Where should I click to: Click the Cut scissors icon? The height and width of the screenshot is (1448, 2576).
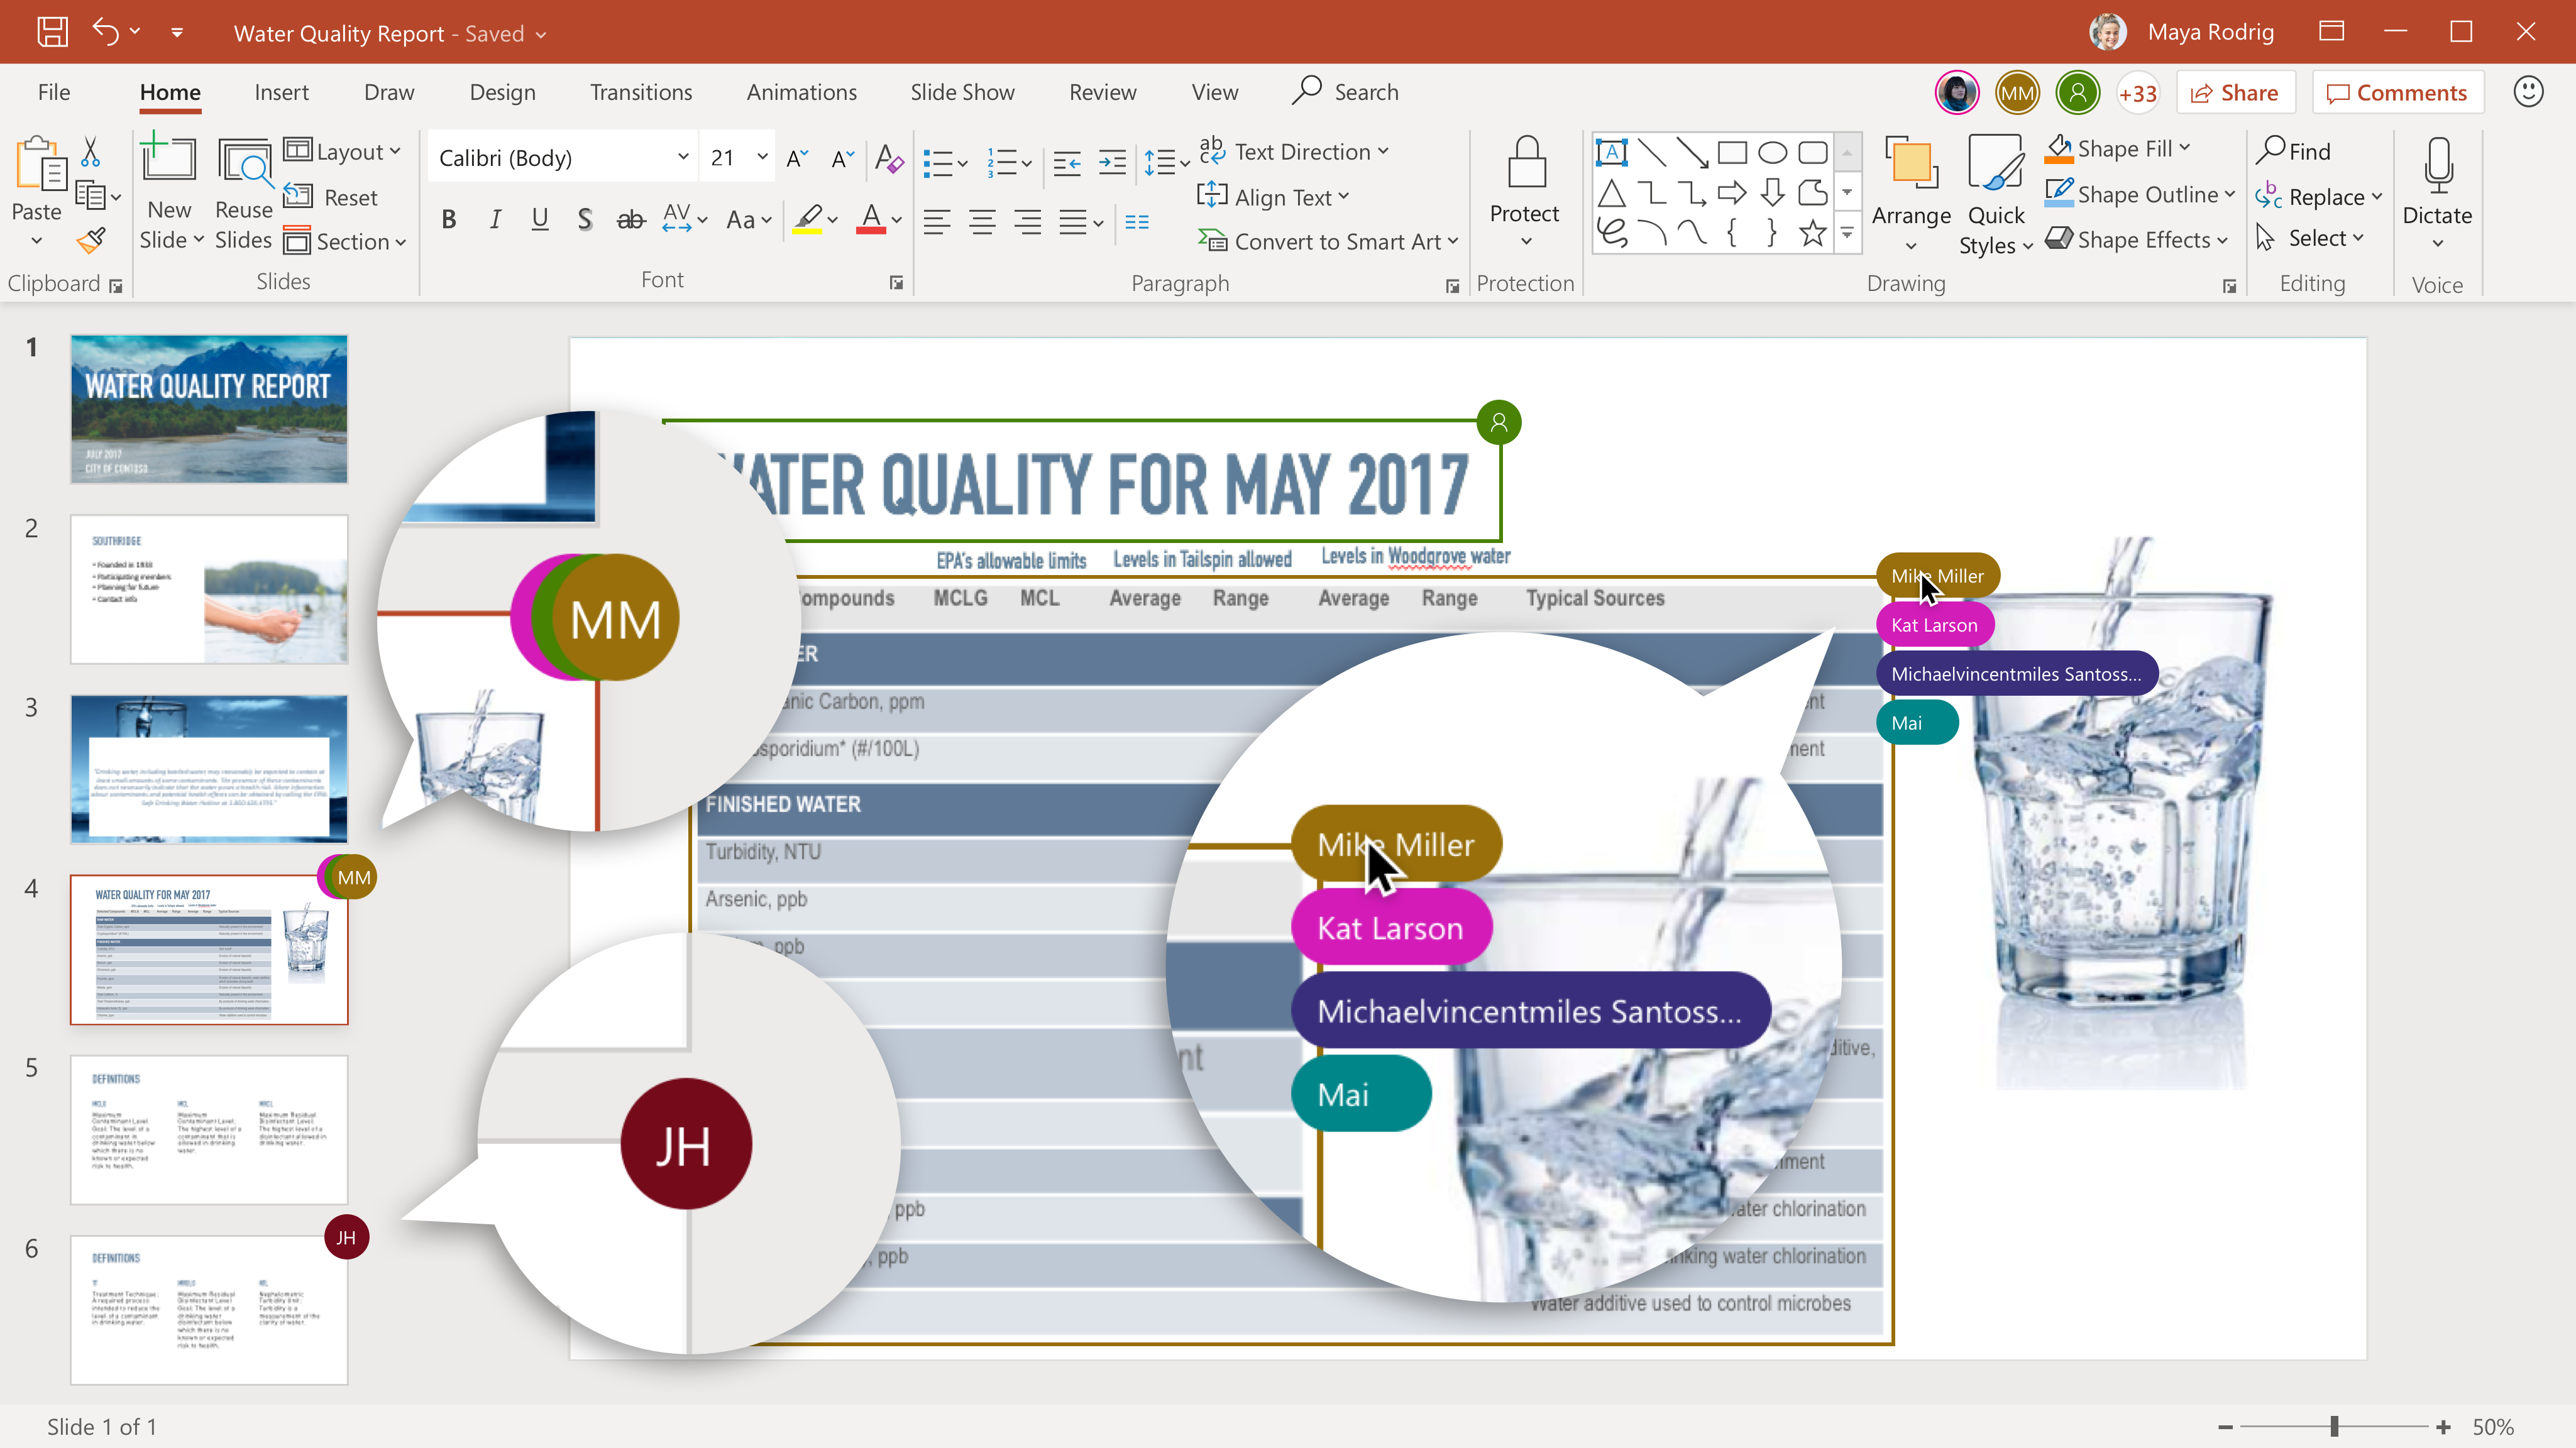point(91,152)
